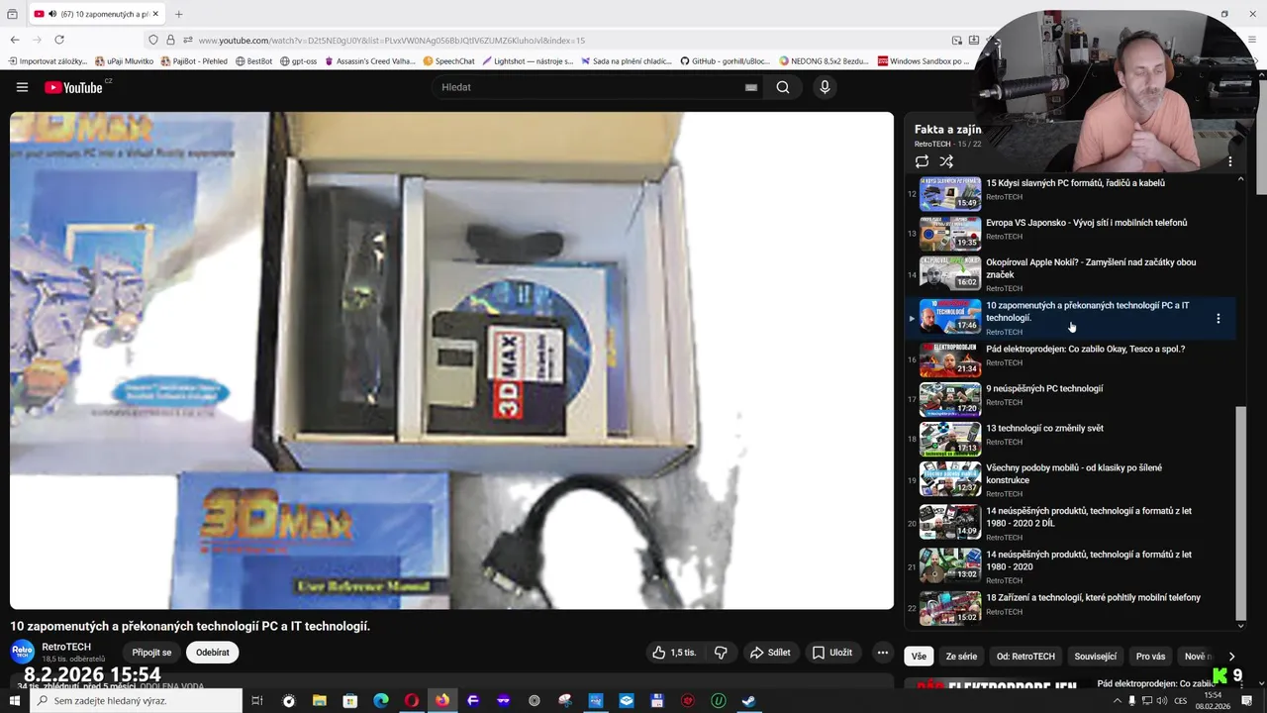Screen dimensions: 1267x713
Task: Open a new browser tab with plus
Action: click(178, 14)
